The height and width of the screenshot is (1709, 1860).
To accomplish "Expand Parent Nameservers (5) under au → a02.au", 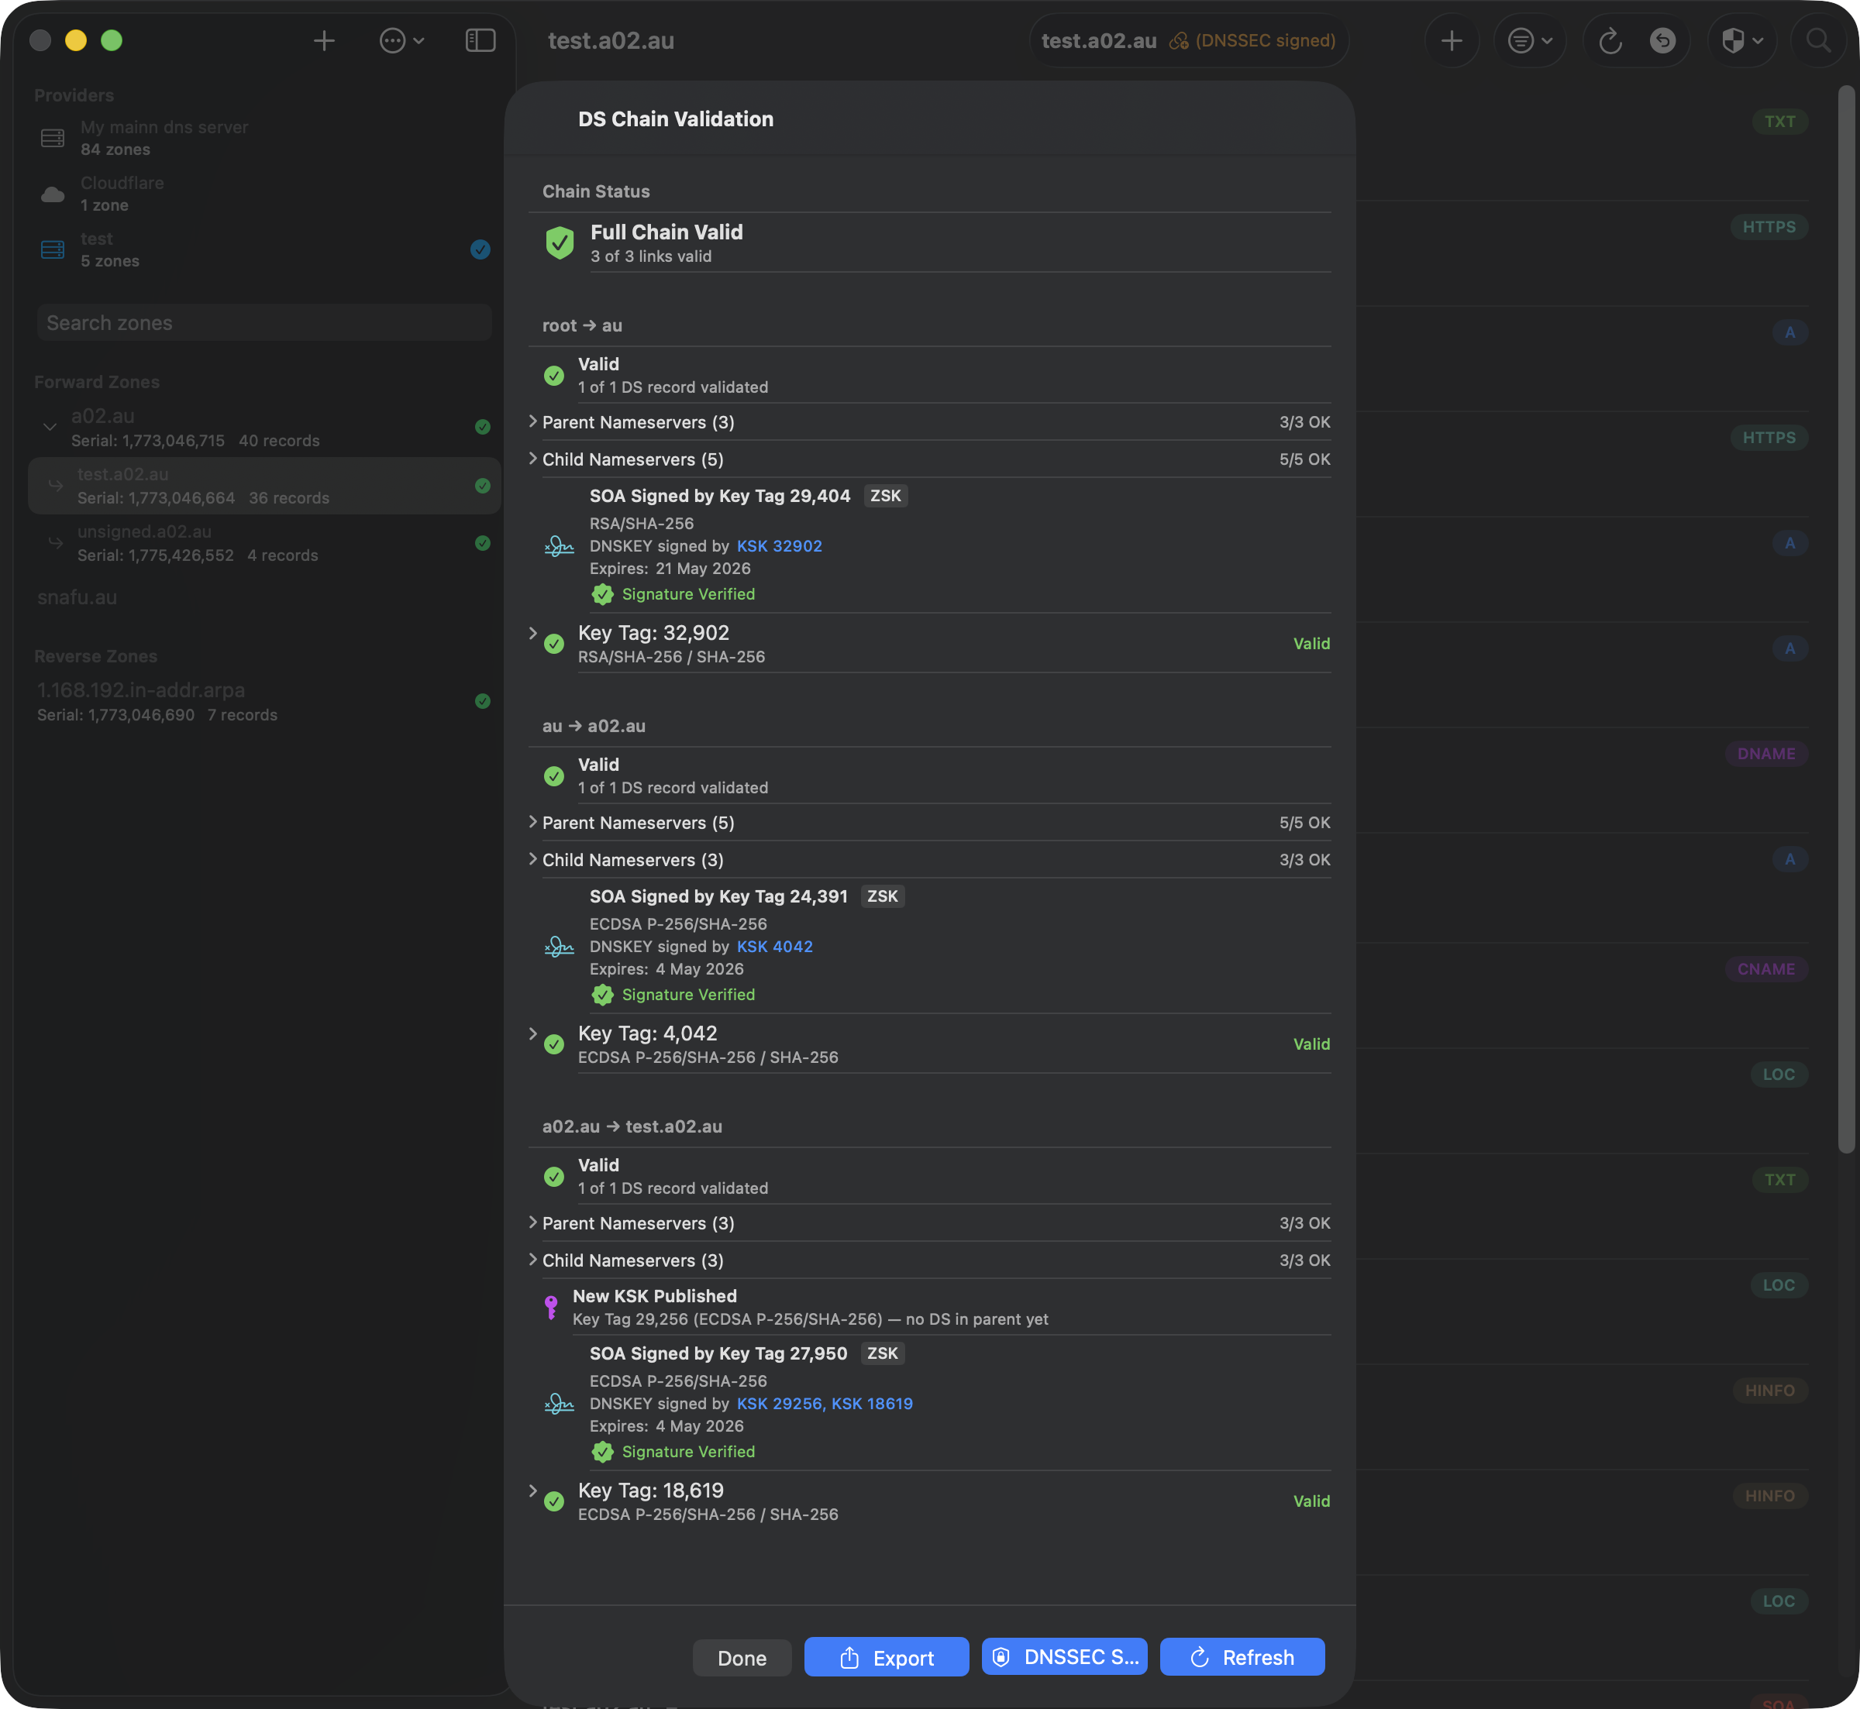I will [532, 822].
